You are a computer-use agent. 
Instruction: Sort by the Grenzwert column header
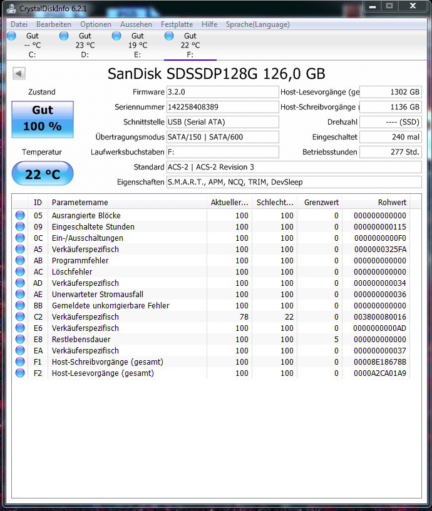pyautogui.click(x=320, y=203)
